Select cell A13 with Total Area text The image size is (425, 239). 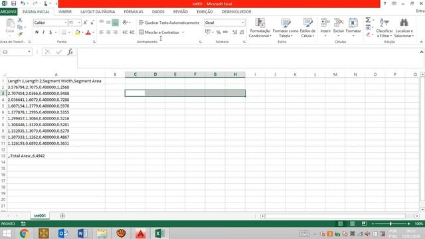(56, 156)
